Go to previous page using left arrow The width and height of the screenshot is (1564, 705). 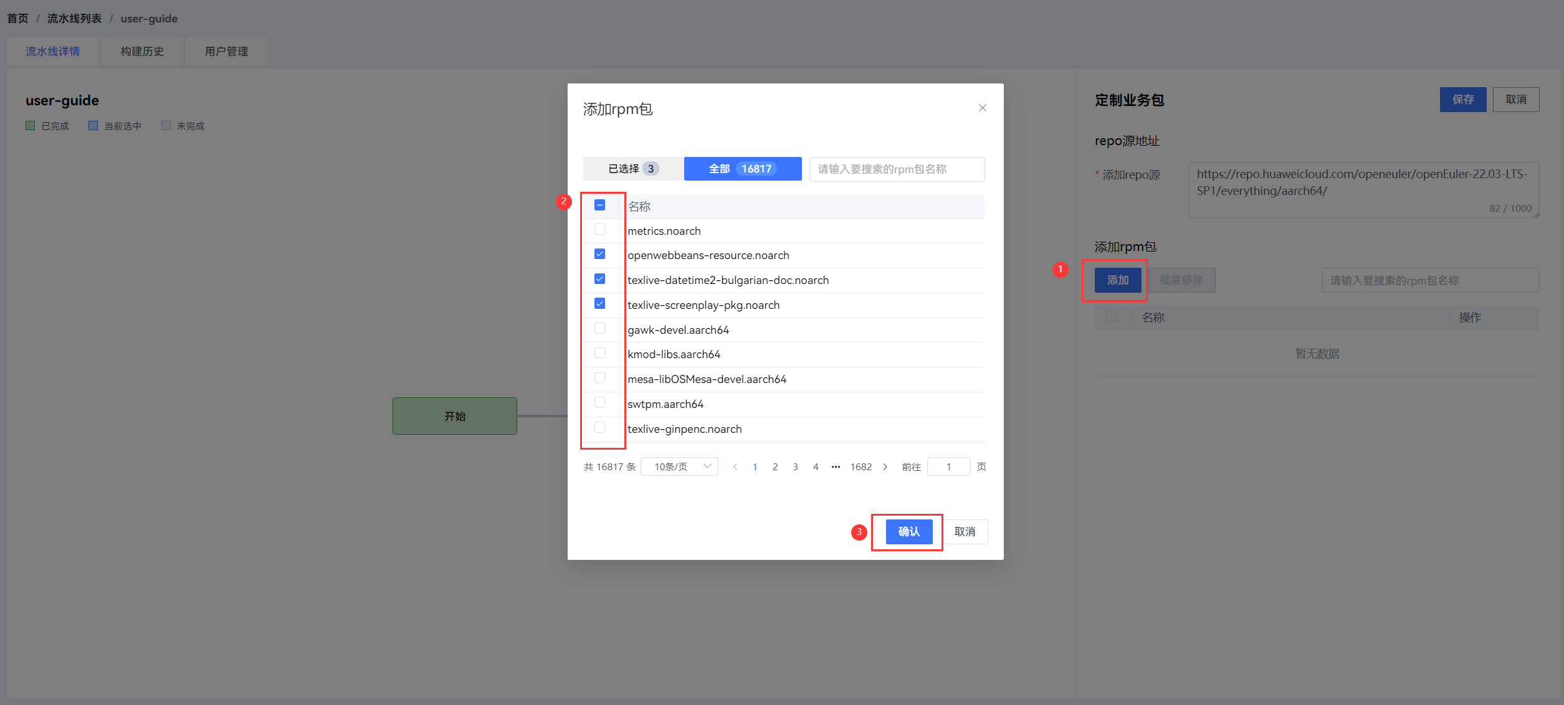click(735, 466)
